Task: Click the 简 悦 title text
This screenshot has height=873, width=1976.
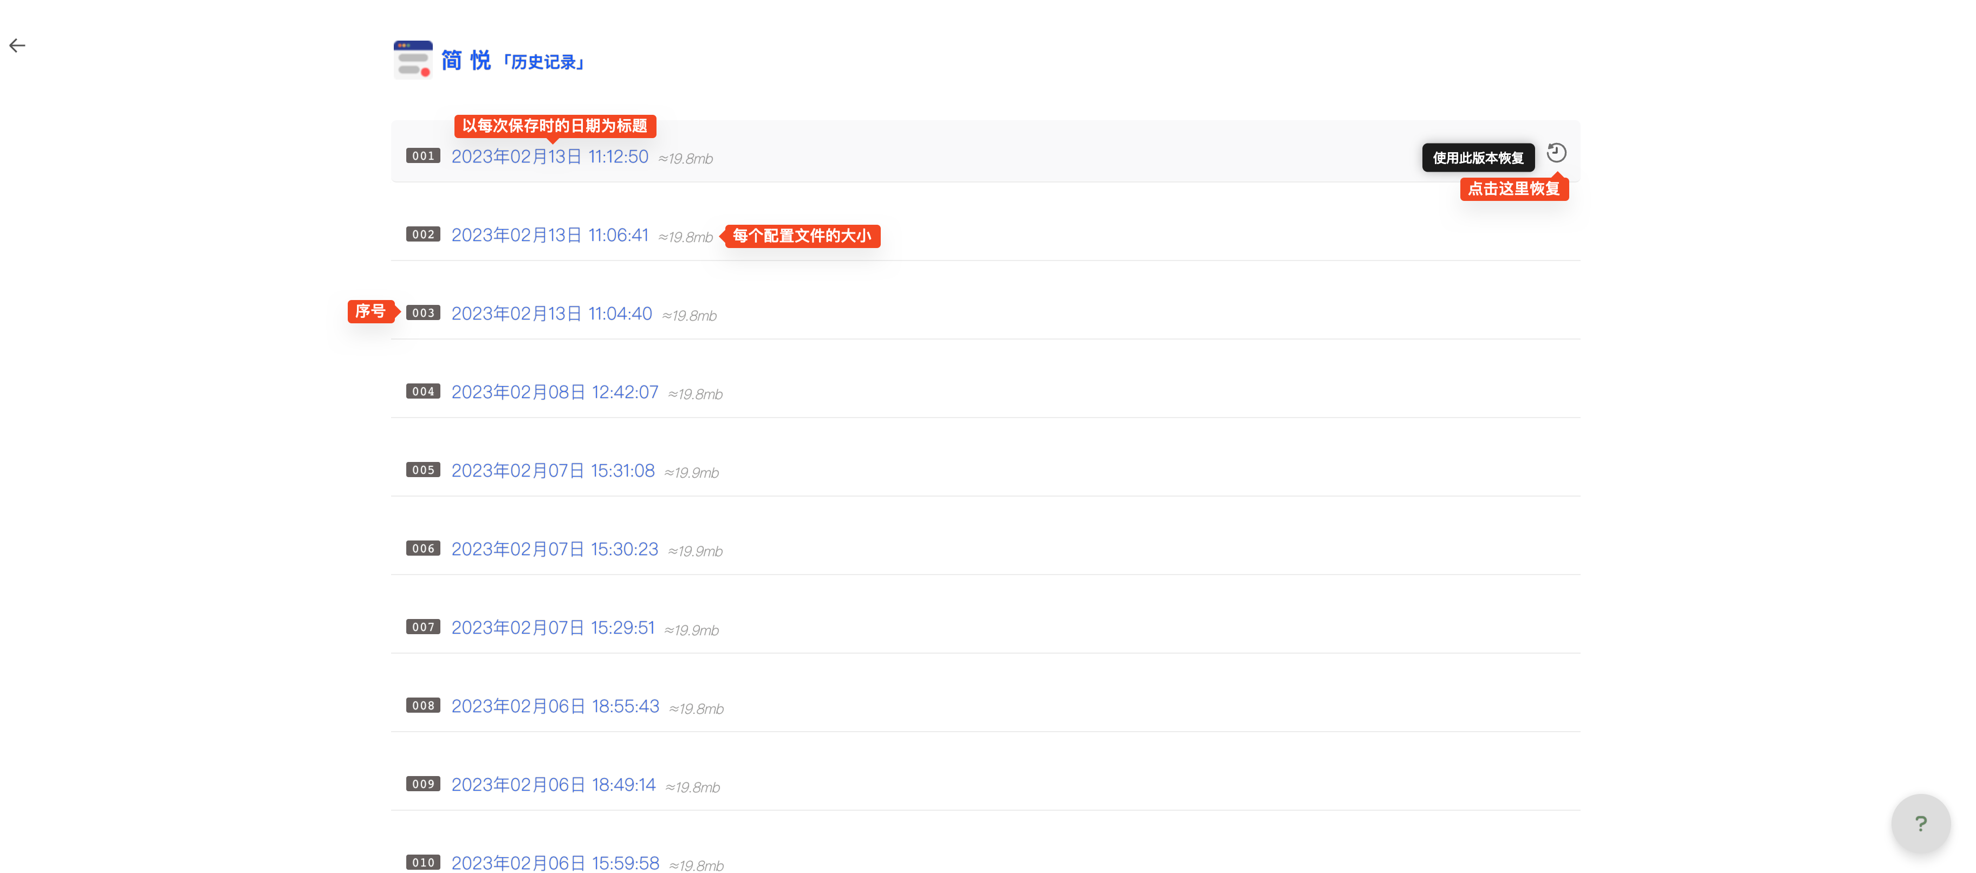Action: 466,61
